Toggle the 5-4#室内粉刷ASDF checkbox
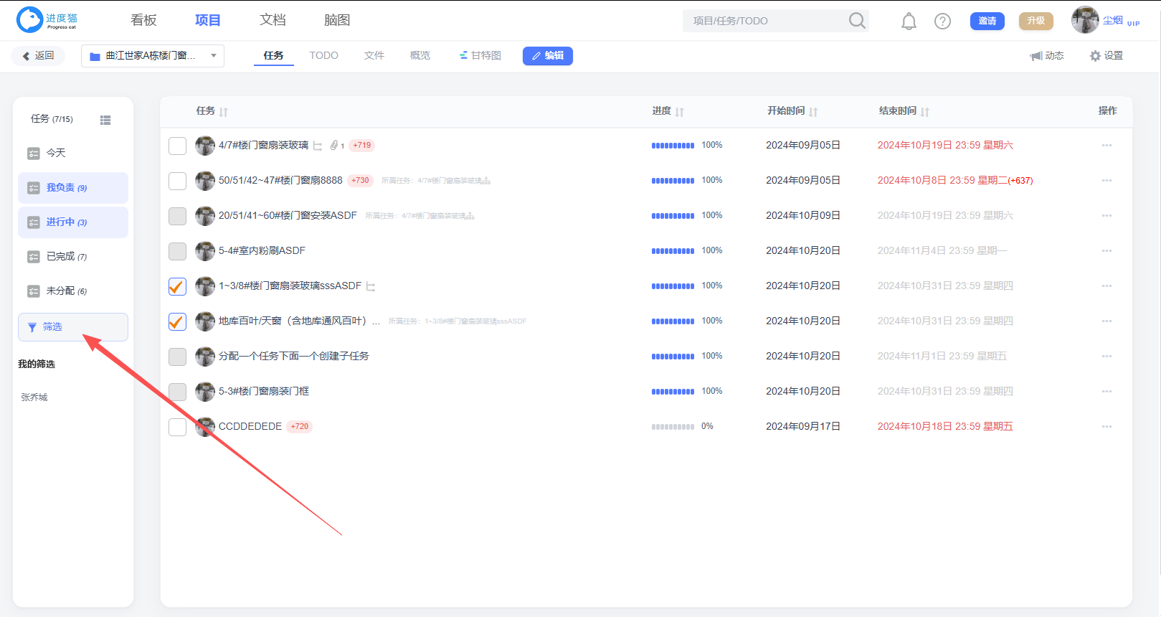 pos(177,251)
